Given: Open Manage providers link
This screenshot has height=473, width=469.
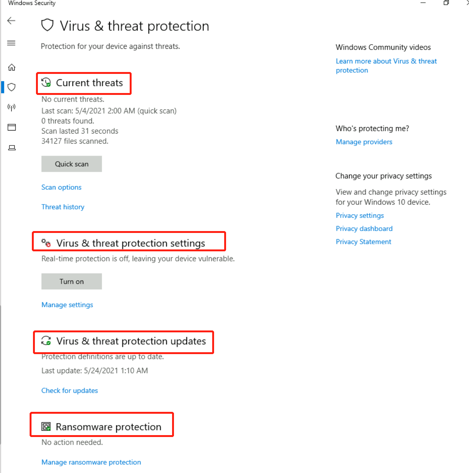Looking at the screenshot, I should [x=364, y=142].
